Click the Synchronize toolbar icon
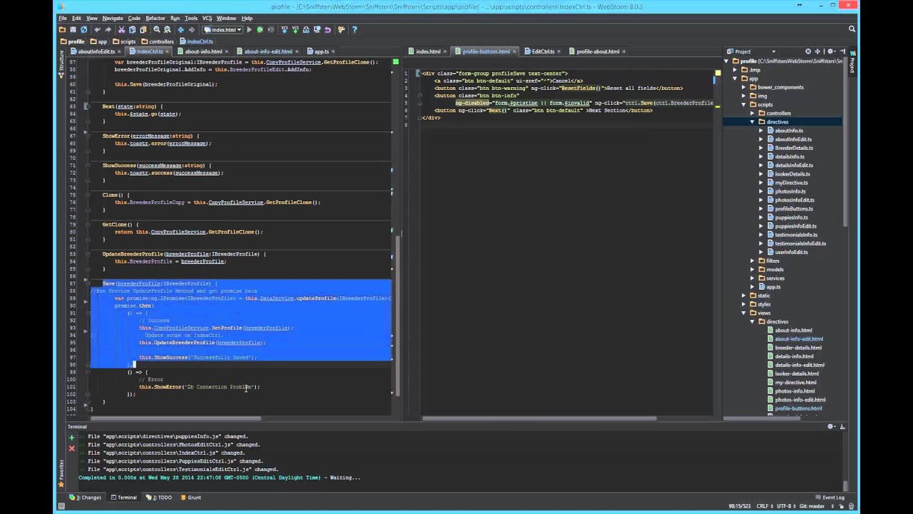The width and height of the screenshot is (913, 514). tap(83, 29)
